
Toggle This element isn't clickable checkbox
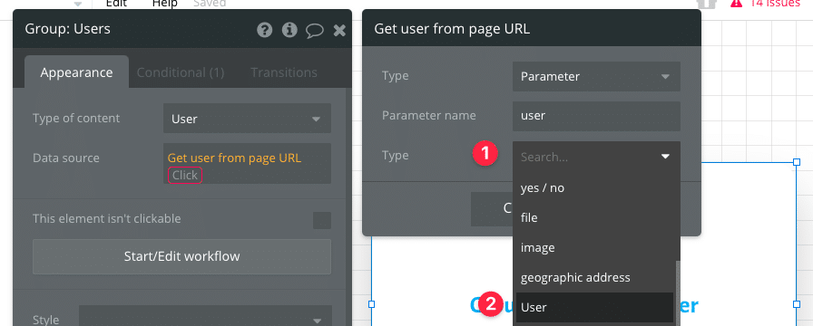pyautogui.click(x=322, y=220)
